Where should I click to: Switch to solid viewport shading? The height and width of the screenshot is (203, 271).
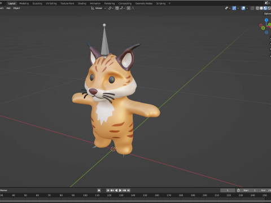(261, 8)
